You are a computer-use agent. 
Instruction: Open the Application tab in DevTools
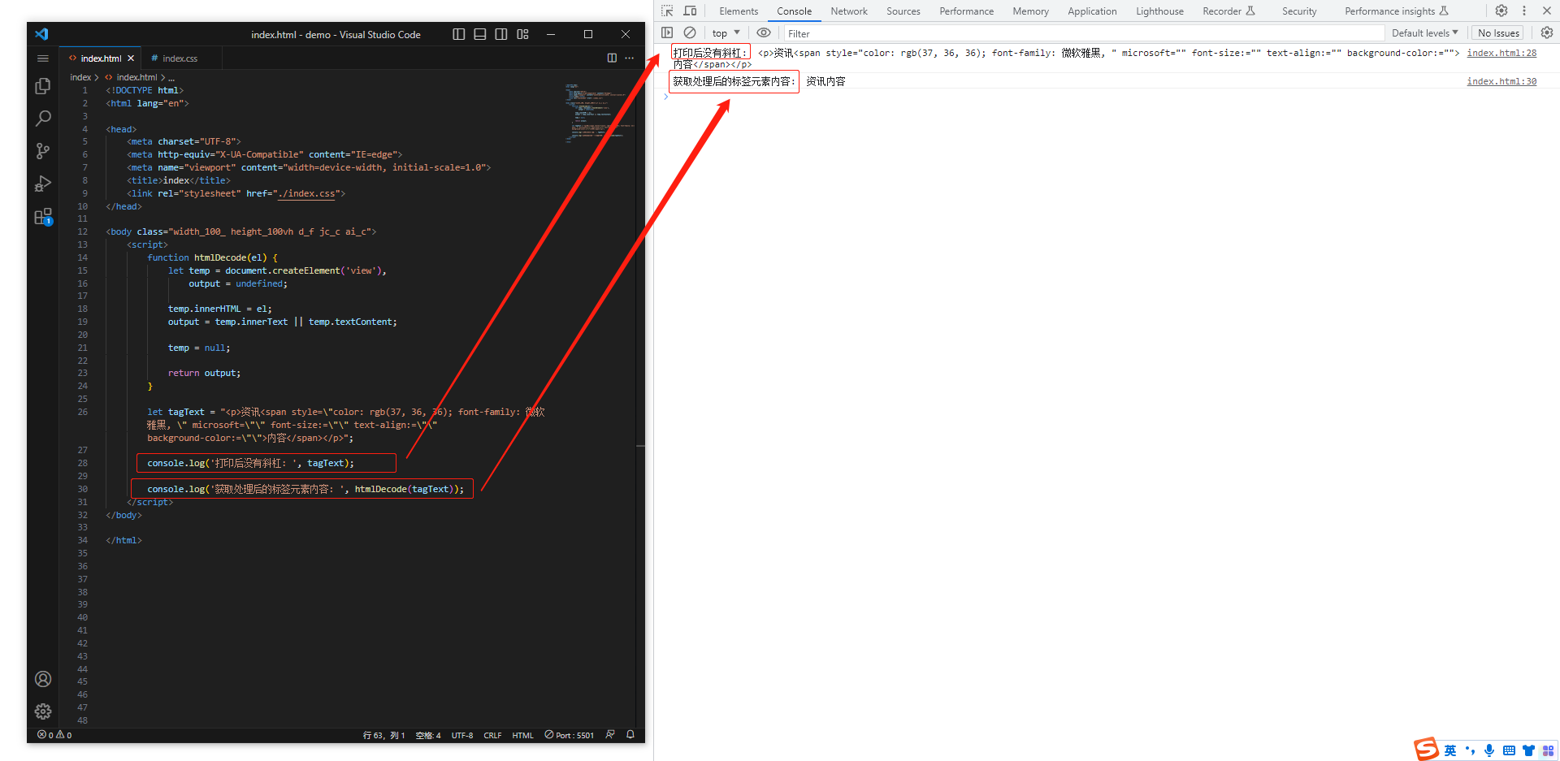(1092, 11)
